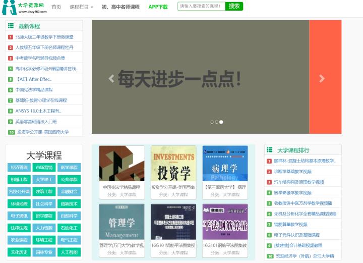Click number 10 badge in 大学课程排行
The height and width of the screenshot is (263, 363).
point(270,256)
